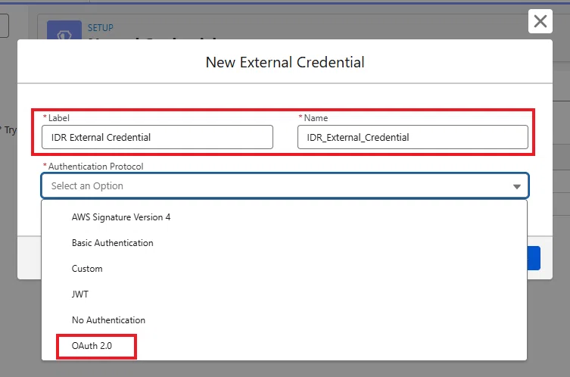Open the Select an Option combobox
Image resolution: width=570 pixels, height=377 pixels.
(x=285, y=185)
